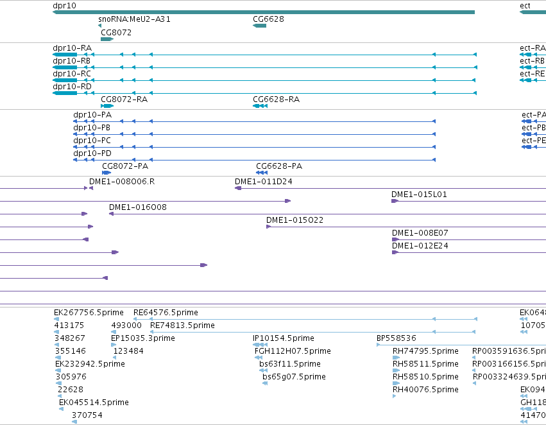Click the long dpr10 gene span bar
The width and height of the screenshot is (546, 425).
click(x=264, y=12)
